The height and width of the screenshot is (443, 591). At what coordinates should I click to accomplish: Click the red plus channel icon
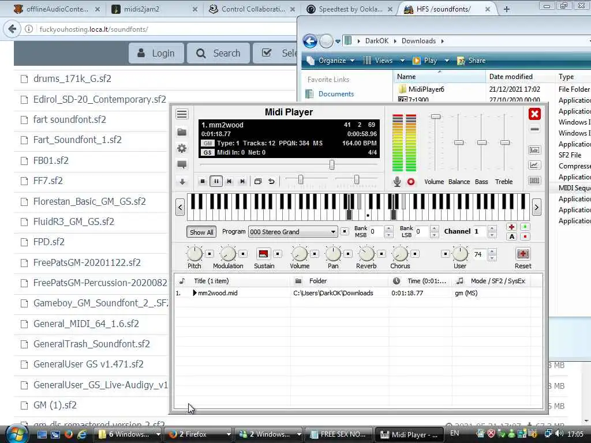(511, 227)
